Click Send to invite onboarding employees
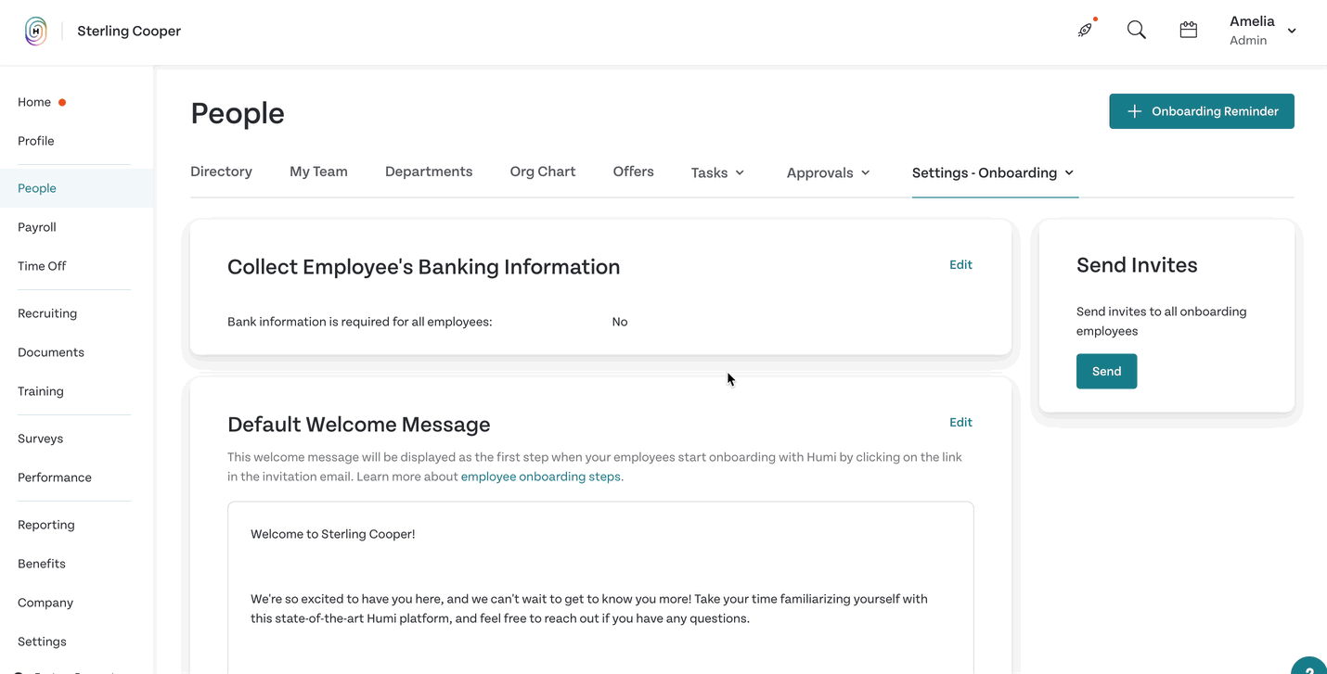Viewport: 1327px width, 674px height. point(1106,371)
